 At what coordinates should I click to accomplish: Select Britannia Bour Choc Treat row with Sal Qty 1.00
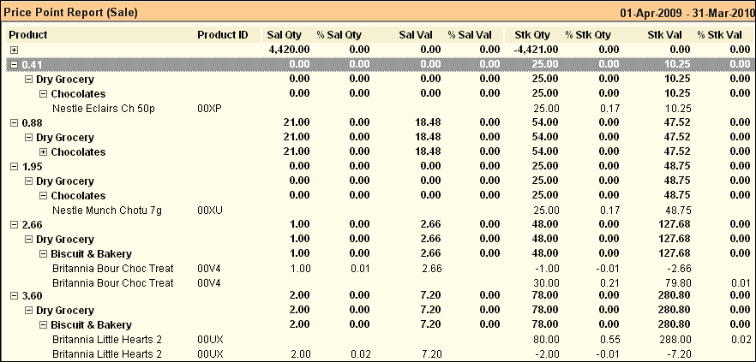(x=381, y=269)
